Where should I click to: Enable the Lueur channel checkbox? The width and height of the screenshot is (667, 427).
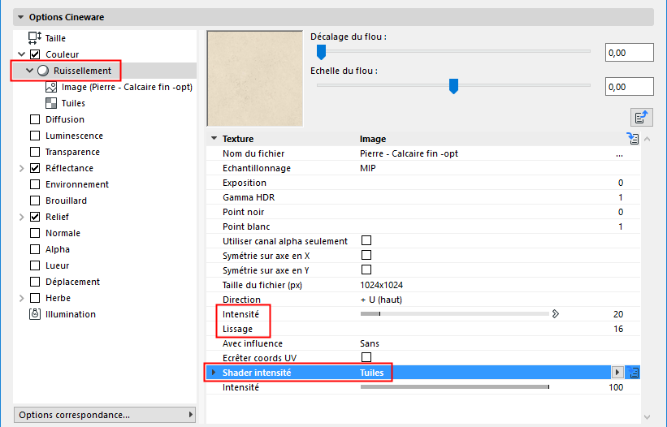[x=35, y=265]
